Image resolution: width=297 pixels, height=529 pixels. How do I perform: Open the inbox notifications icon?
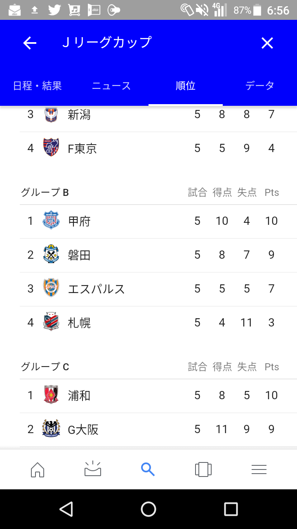pyautogui.click(x=92, y=469)
